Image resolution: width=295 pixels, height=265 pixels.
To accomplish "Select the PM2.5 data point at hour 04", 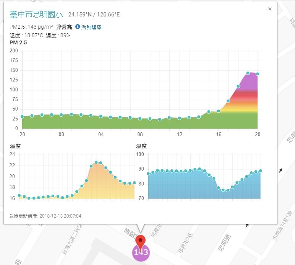I will [100, 117].
